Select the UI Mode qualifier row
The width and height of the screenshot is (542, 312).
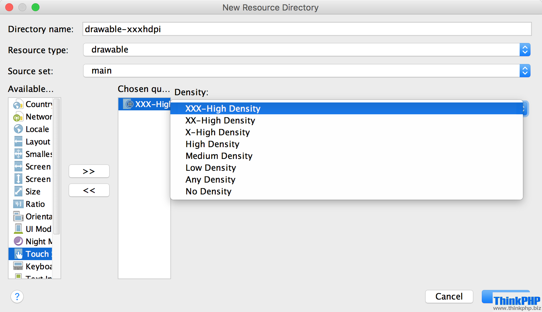(30, 229)
